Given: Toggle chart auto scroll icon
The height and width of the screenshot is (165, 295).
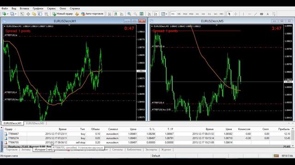Looking at the screenshot, I should click(149, 14).
